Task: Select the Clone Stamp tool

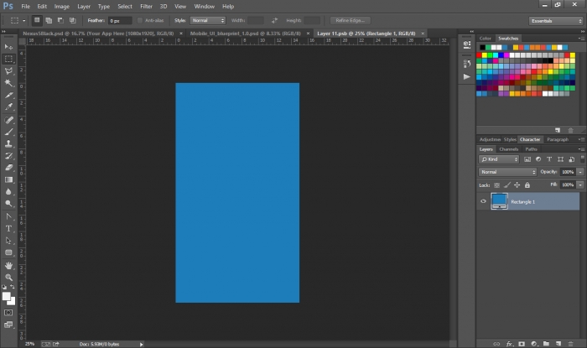Action: pyautogui.click(x=8, y=143)
